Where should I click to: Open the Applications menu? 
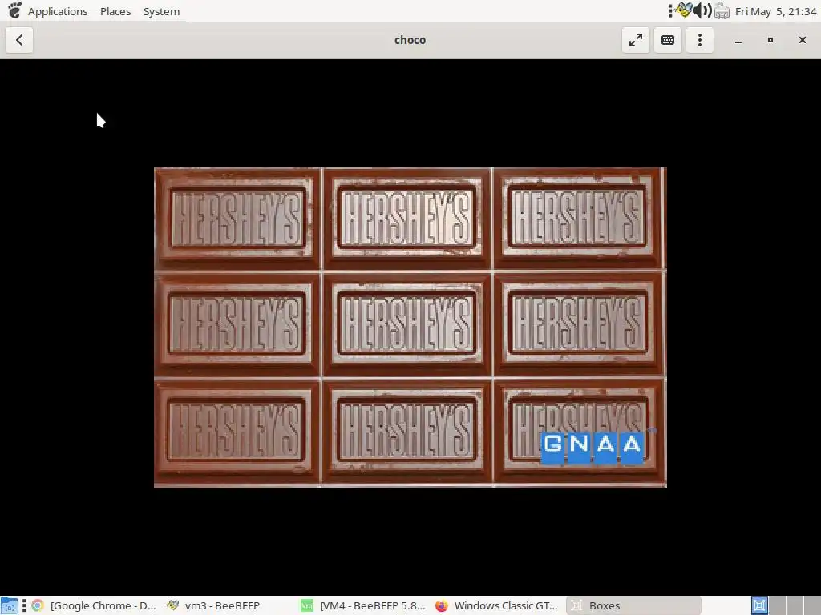point(58,11)
